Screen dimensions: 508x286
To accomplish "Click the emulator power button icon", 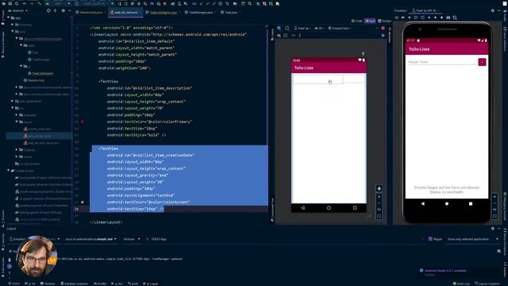I will (397, 17).
